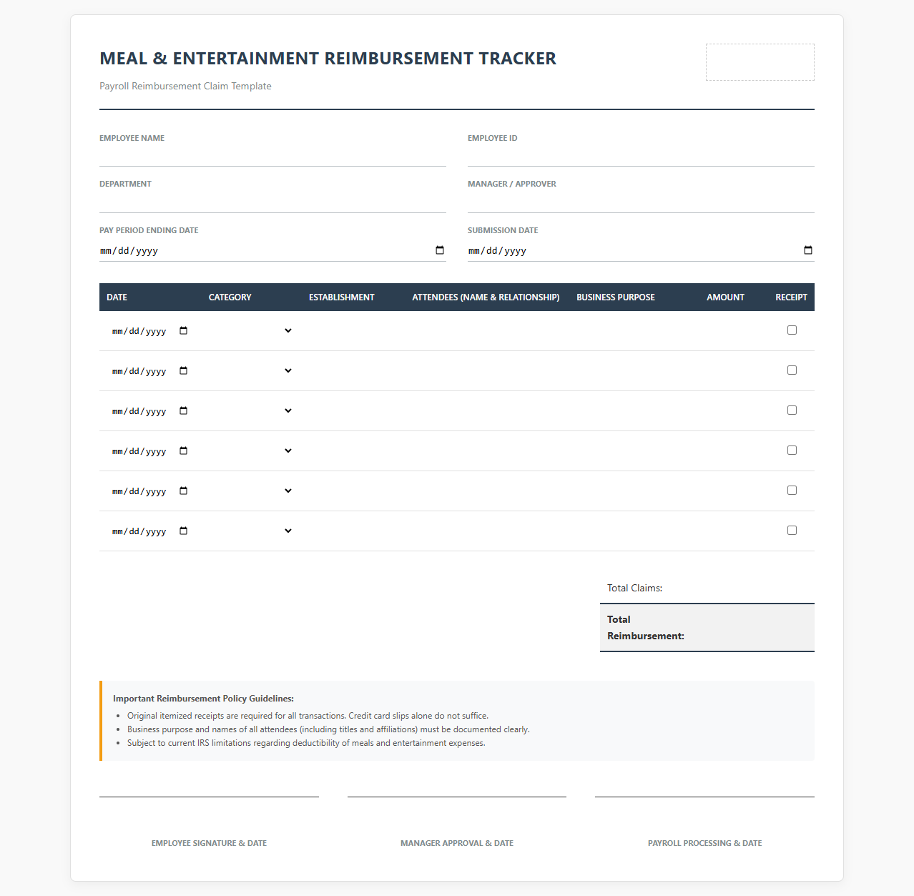Click guideline about business purpose and attendees
This screenshot has width=914, height=896.
328,729
